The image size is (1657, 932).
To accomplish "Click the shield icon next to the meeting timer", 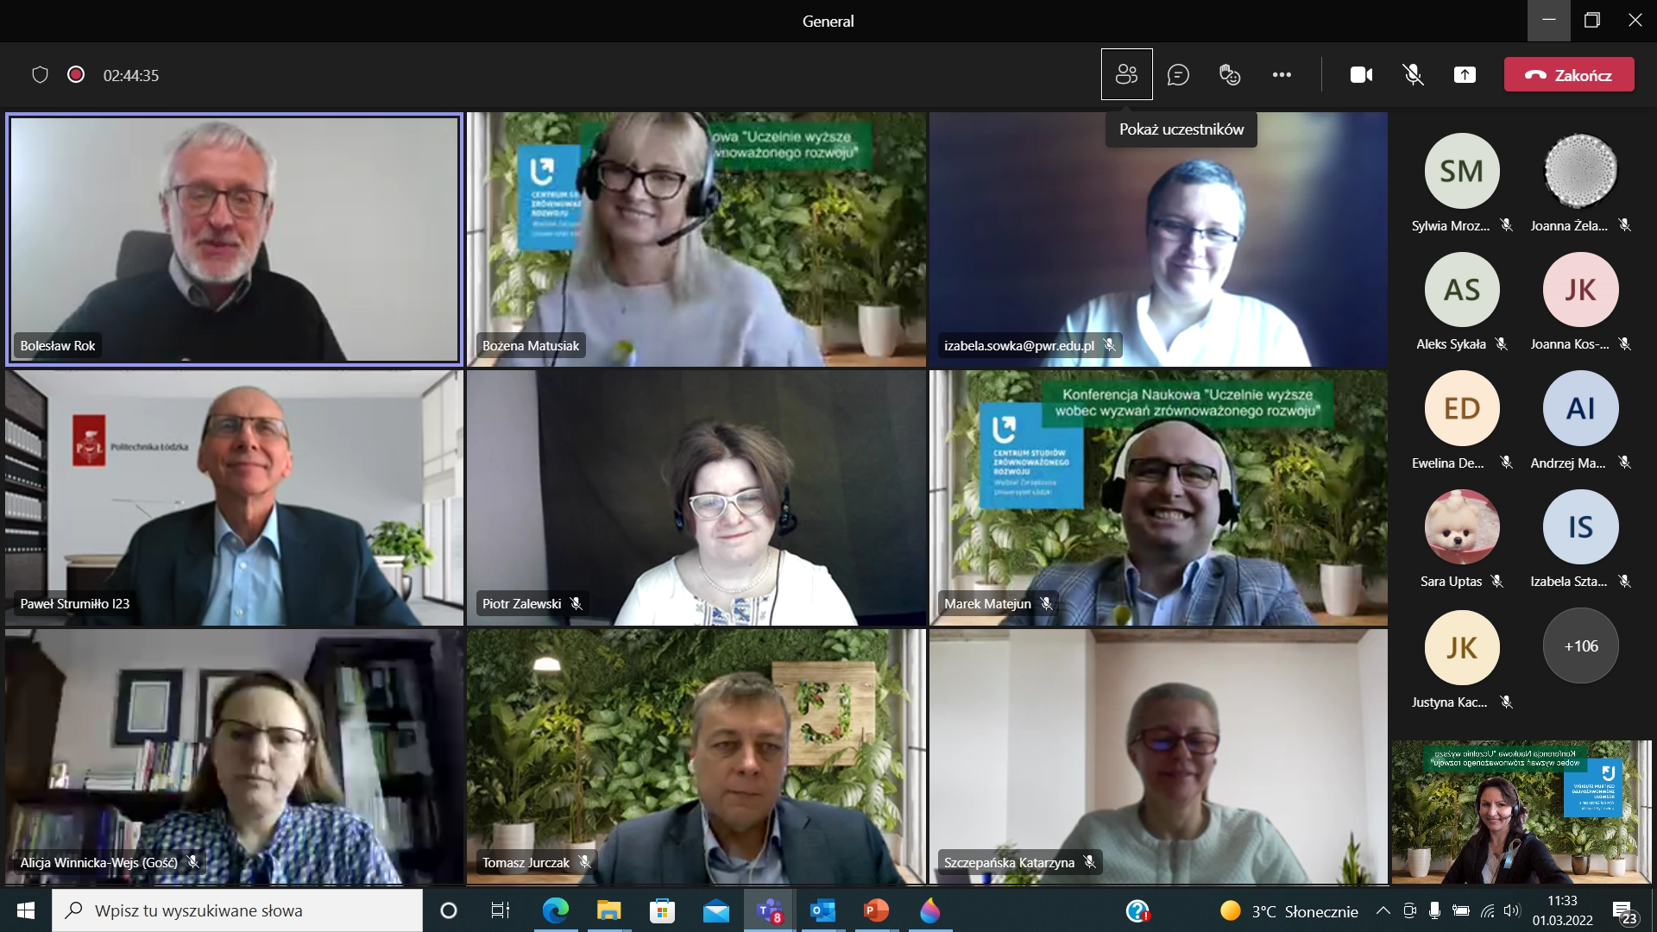I will [x=40, y=75].
